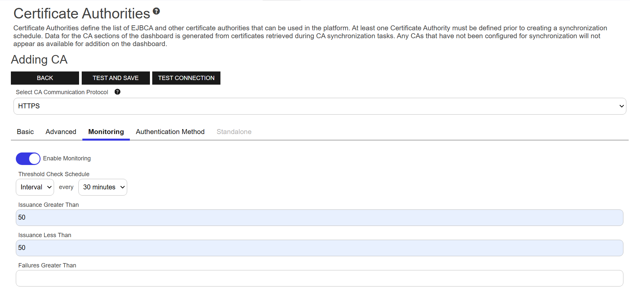Select the Monitoring tab
The width and height of the screenshot is (630, 301).
coord(106,132)
